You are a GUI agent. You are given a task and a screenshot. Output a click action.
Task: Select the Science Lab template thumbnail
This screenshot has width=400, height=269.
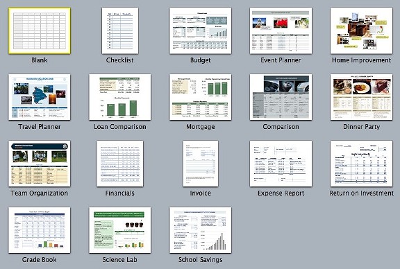coord(120,230)
